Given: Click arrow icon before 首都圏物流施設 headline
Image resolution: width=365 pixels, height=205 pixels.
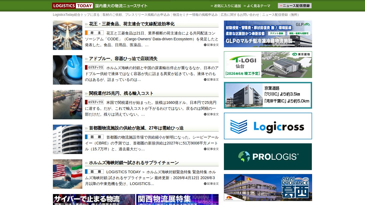Looking at the screenshot, I should (x=86, y=128).
